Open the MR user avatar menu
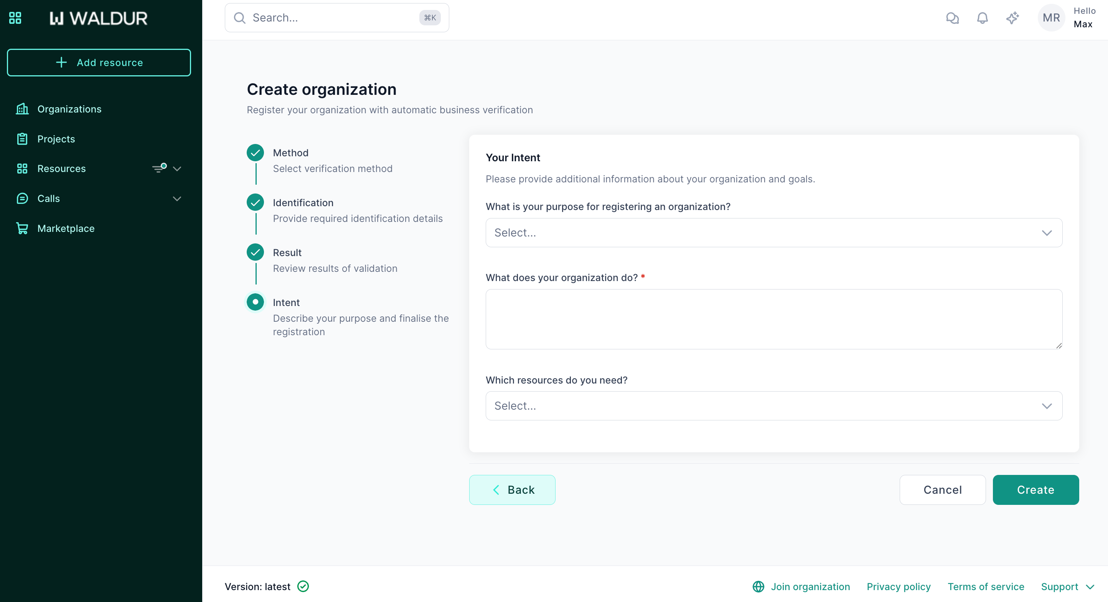 1051,18
